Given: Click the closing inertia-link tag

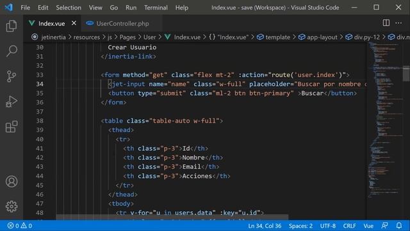Looking at the screenshot, I should click(x=128, y=56).
